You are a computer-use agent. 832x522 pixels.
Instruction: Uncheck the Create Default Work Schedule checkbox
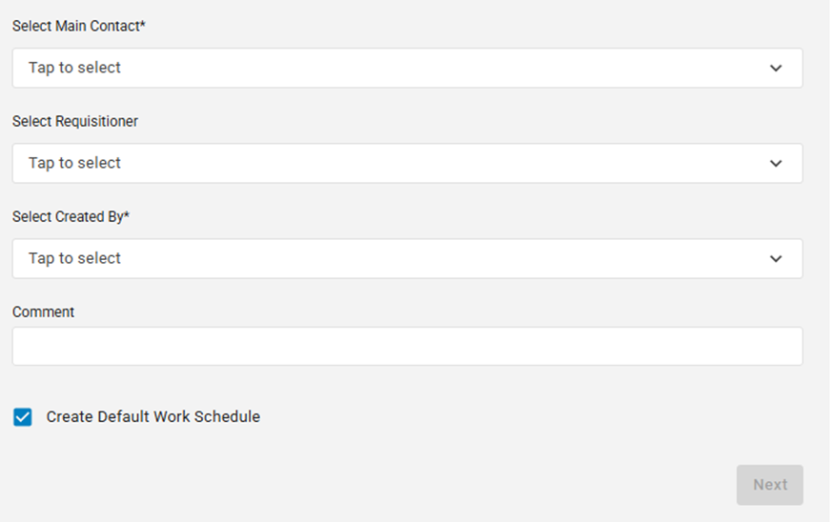coord(23,417)
